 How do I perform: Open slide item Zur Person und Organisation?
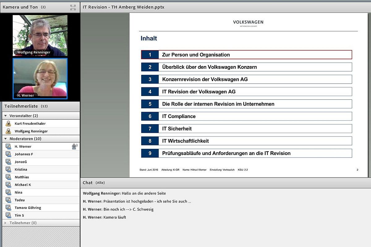click(246, 55)
